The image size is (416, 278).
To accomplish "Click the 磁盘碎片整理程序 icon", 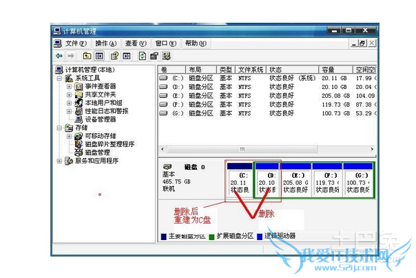I will point(79,144).
